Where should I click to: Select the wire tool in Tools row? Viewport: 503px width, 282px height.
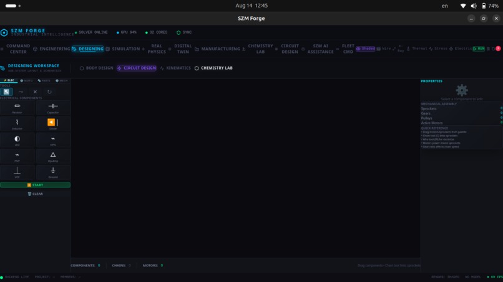coord(21,92)
